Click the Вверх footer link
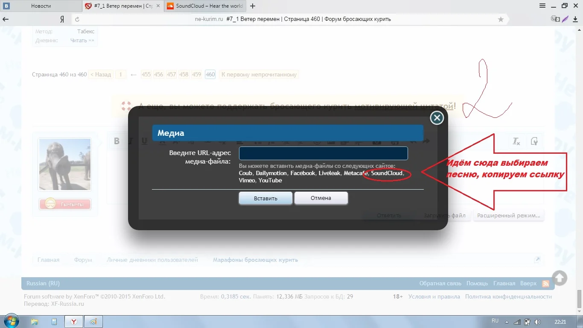Viewport: 583px width, 328px height. click(528, 283)
